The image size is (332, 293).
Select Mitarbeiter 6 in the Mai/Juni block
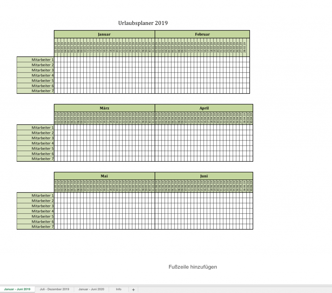35,222
